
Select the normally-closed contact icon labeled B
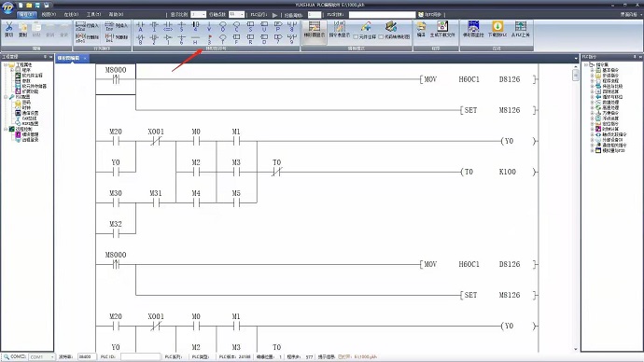140,39
